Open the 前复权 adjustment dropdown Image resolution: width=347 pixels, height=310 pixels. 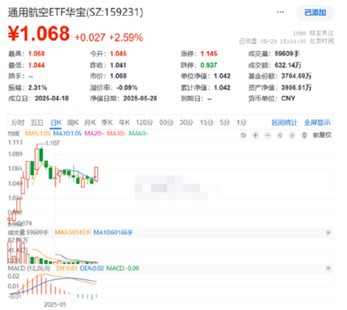point(322,135)
